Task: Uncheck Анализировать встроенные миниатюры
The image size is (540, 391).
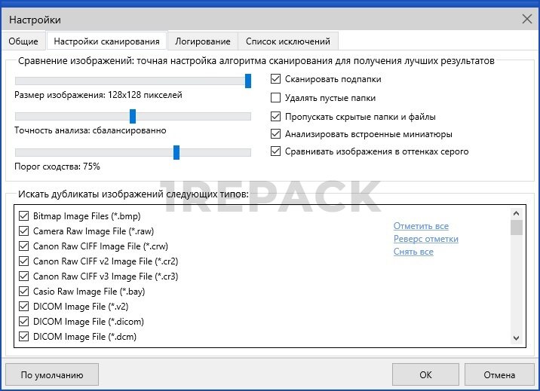Action: click(276, 134)
